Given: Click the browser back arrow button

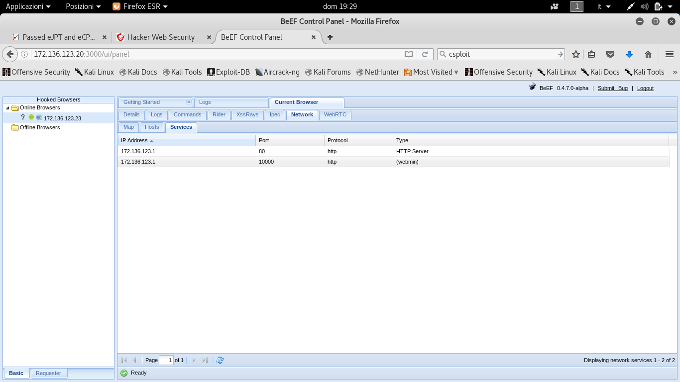Looking at the screenshot, I should 9,54.
